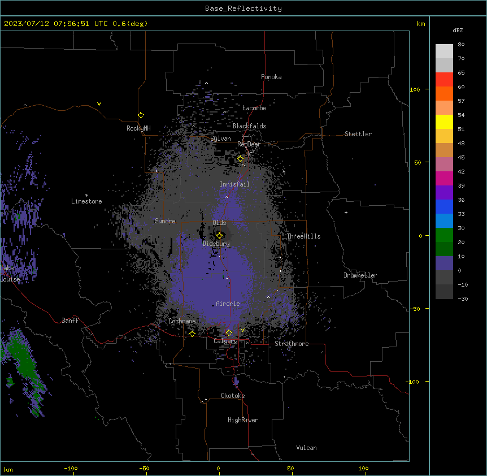
Task: Click the Blackfalds city label
Action: click(x=249, y=126)
